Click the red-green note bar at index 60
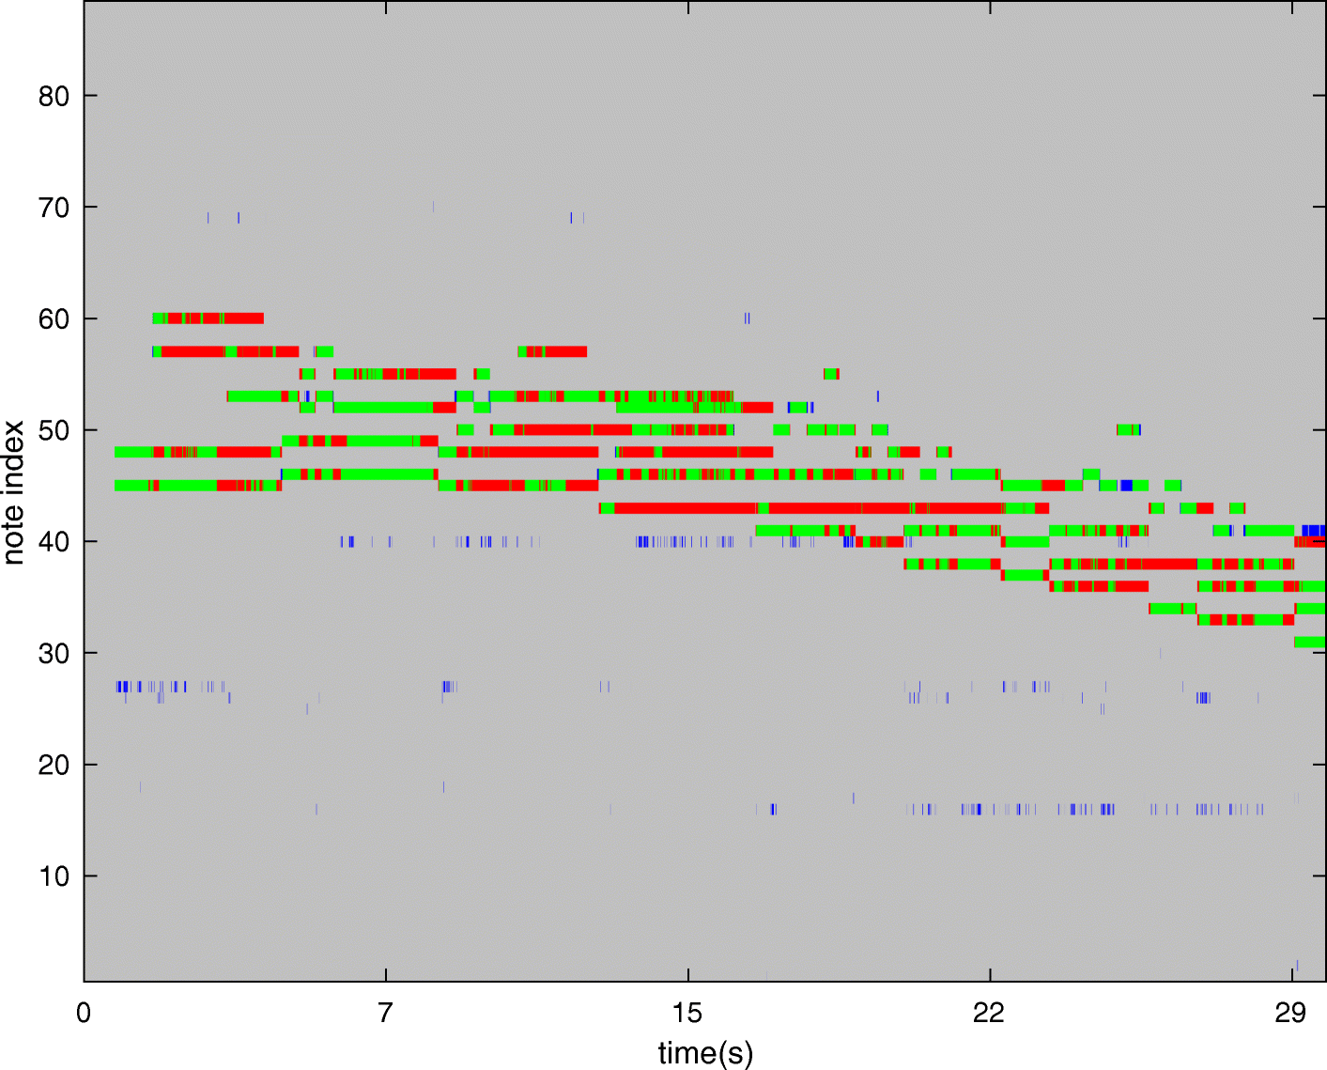 click(208, 318)
